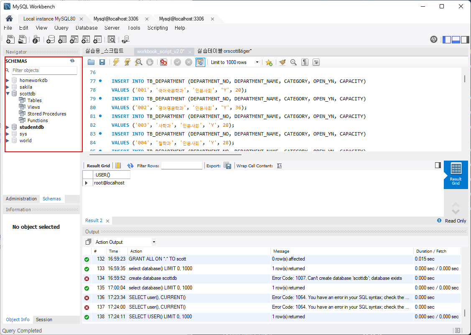Viewport: 471px width, 335px height.
Task: Focus the Filter Rows field
Action: (x=182, y=165)
